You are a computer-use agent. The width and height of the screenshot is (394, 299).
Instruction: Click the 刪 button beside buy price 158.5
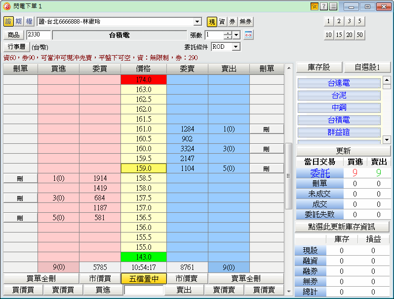click(x=20, y=178)
